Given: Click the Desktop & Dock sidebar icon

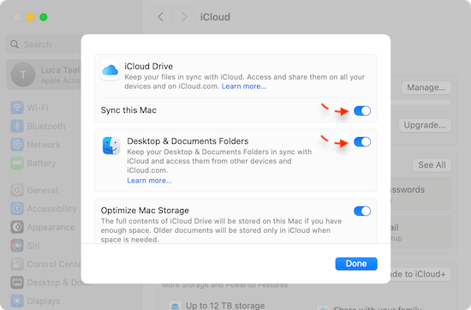Looking at the screenshot, I should coord(17,283).
